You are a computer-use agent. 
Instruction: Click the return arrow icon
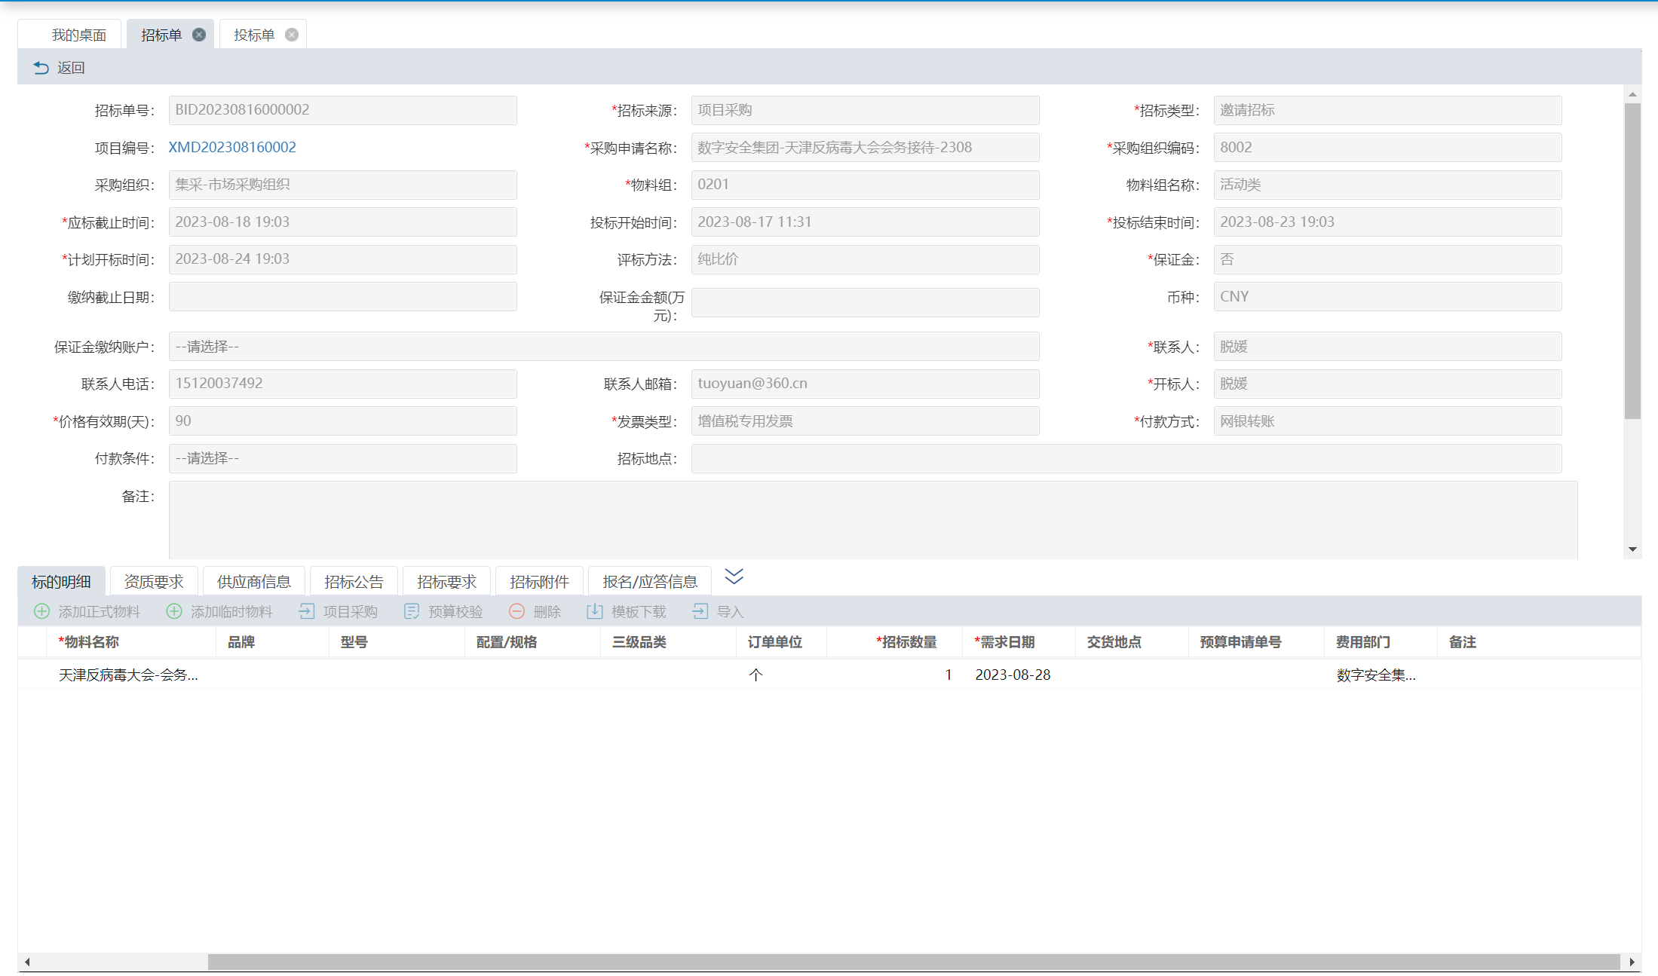point(41,68)
